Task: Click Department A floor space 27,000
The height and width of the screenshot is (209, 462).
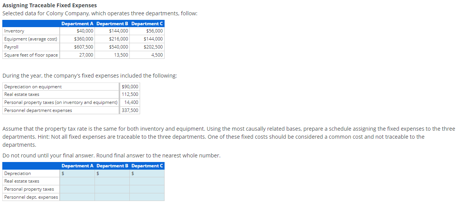Action: pos(86,55)
